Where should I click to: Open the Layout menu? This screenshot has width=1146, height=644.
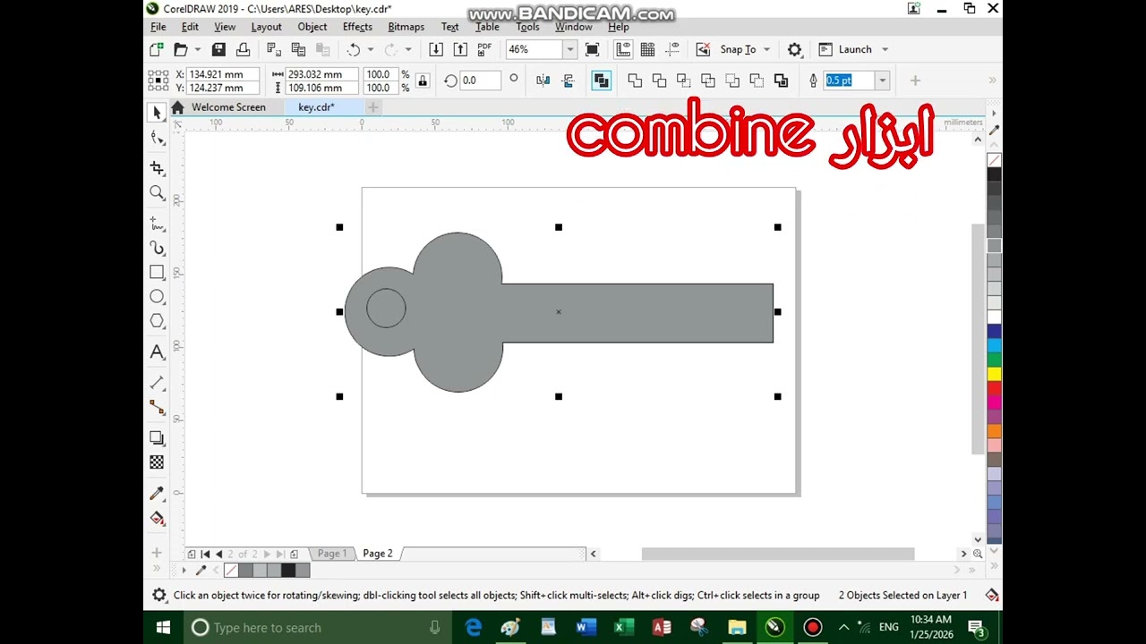(x=266, y=27)
